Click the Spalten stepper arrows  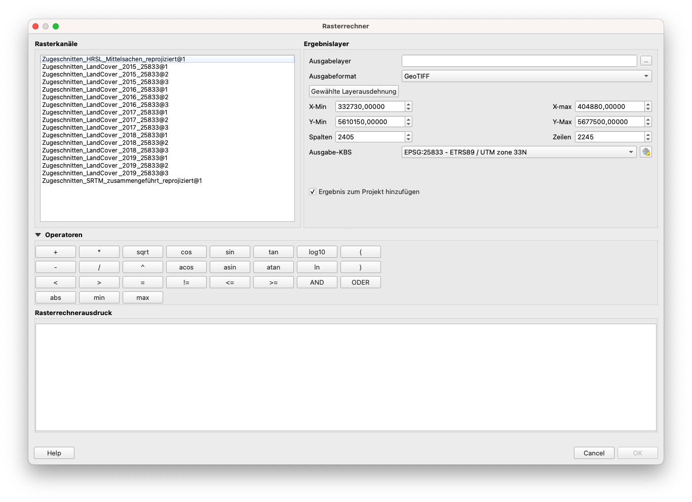pos(409,137)
